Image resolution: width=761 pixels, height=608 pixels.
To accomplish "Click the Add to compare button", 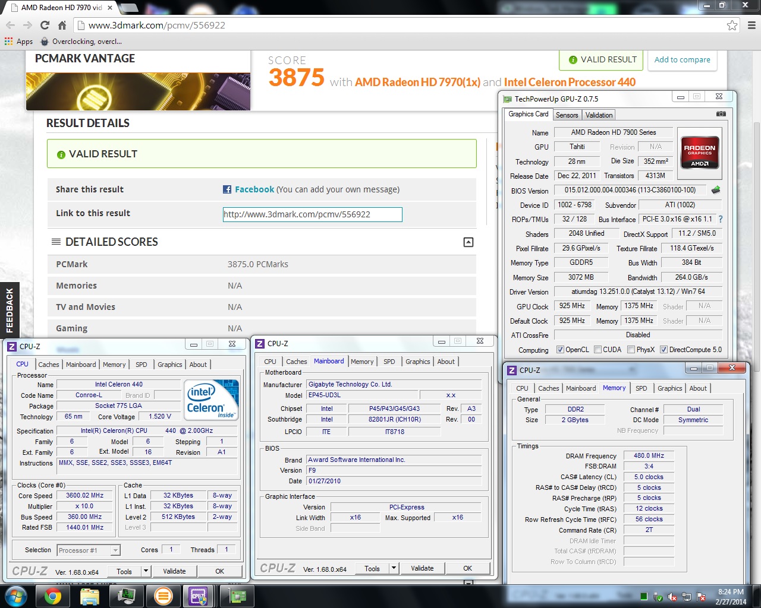I will 683,60.
